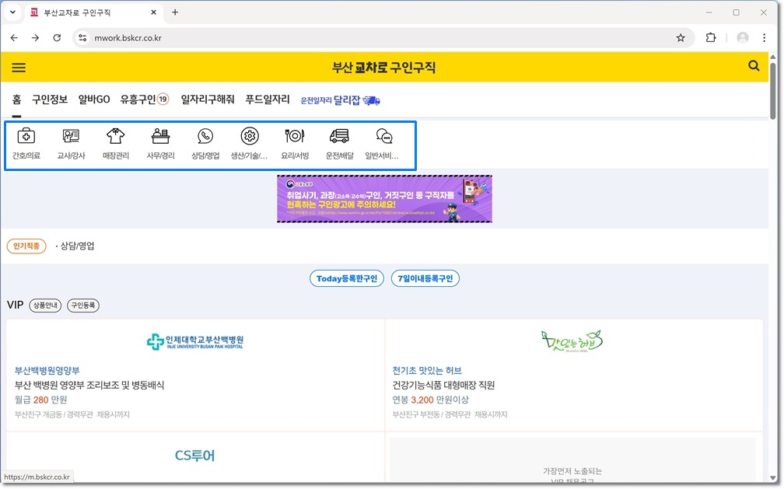The image size is (784, 489).
Task: Open the 일반서비스 chat bubble icon
Action: point(383,137)
